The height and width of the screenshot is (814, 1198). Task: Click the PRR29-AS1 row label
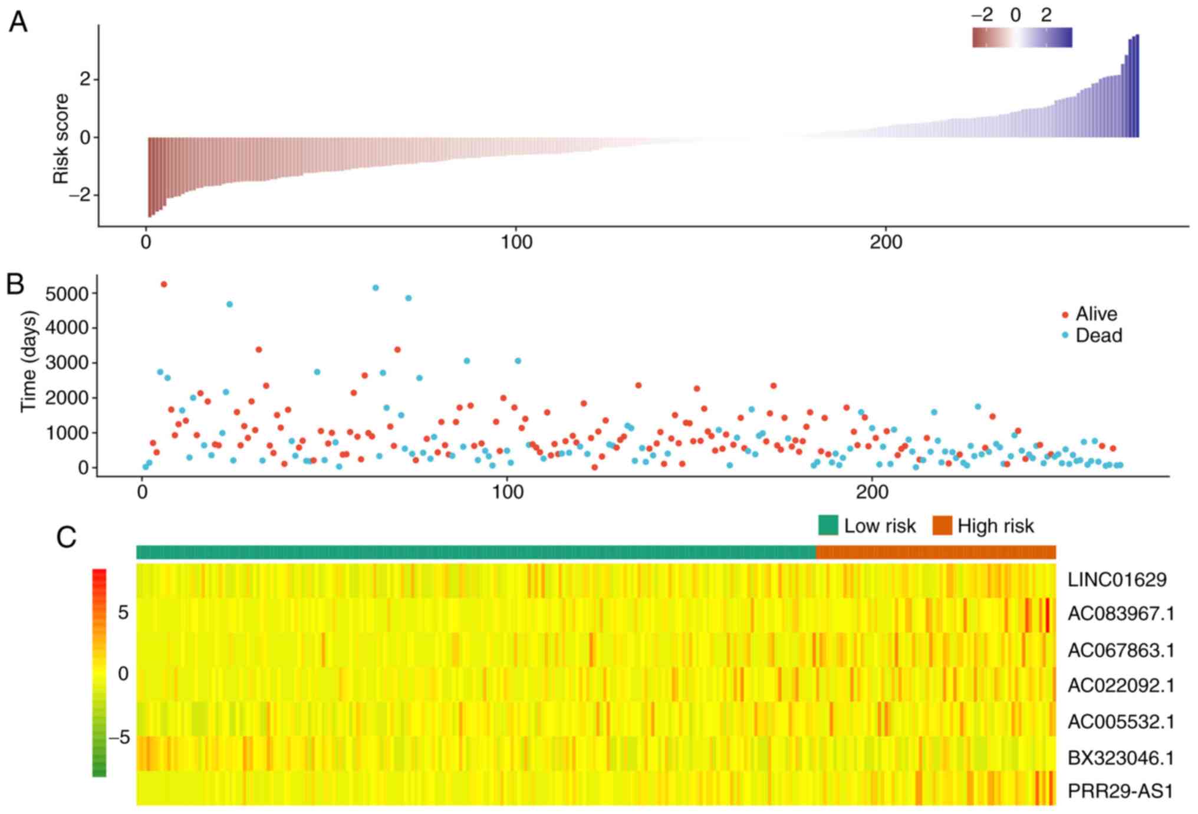[x=1120, y=792]
